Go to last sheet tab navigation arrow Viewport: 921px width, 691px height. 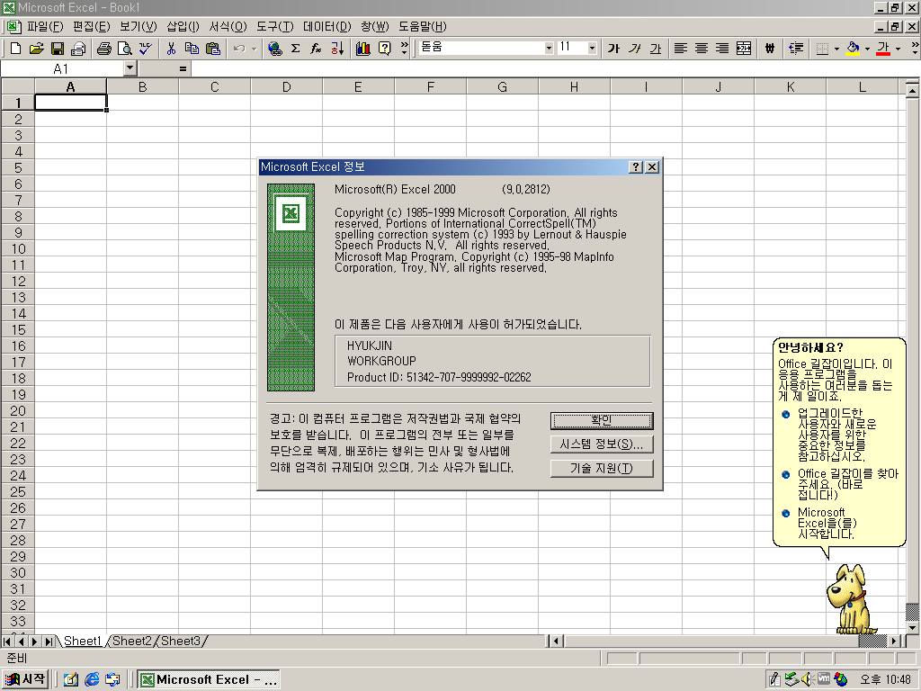49,641
